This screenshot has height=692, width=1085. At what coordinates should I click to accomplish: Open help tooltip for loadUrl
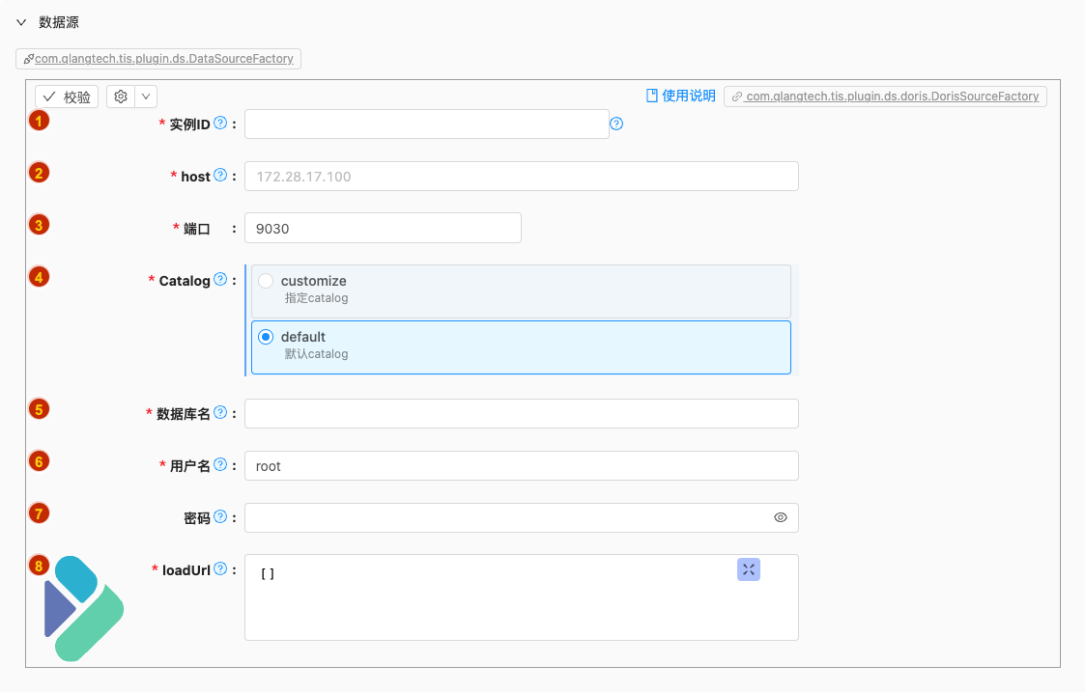[x=220, y=569]
